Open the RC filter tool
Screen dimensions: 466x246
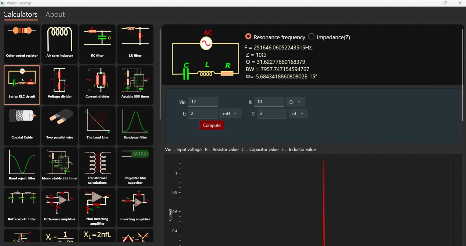pyautogui.click(x=97, y=44)
